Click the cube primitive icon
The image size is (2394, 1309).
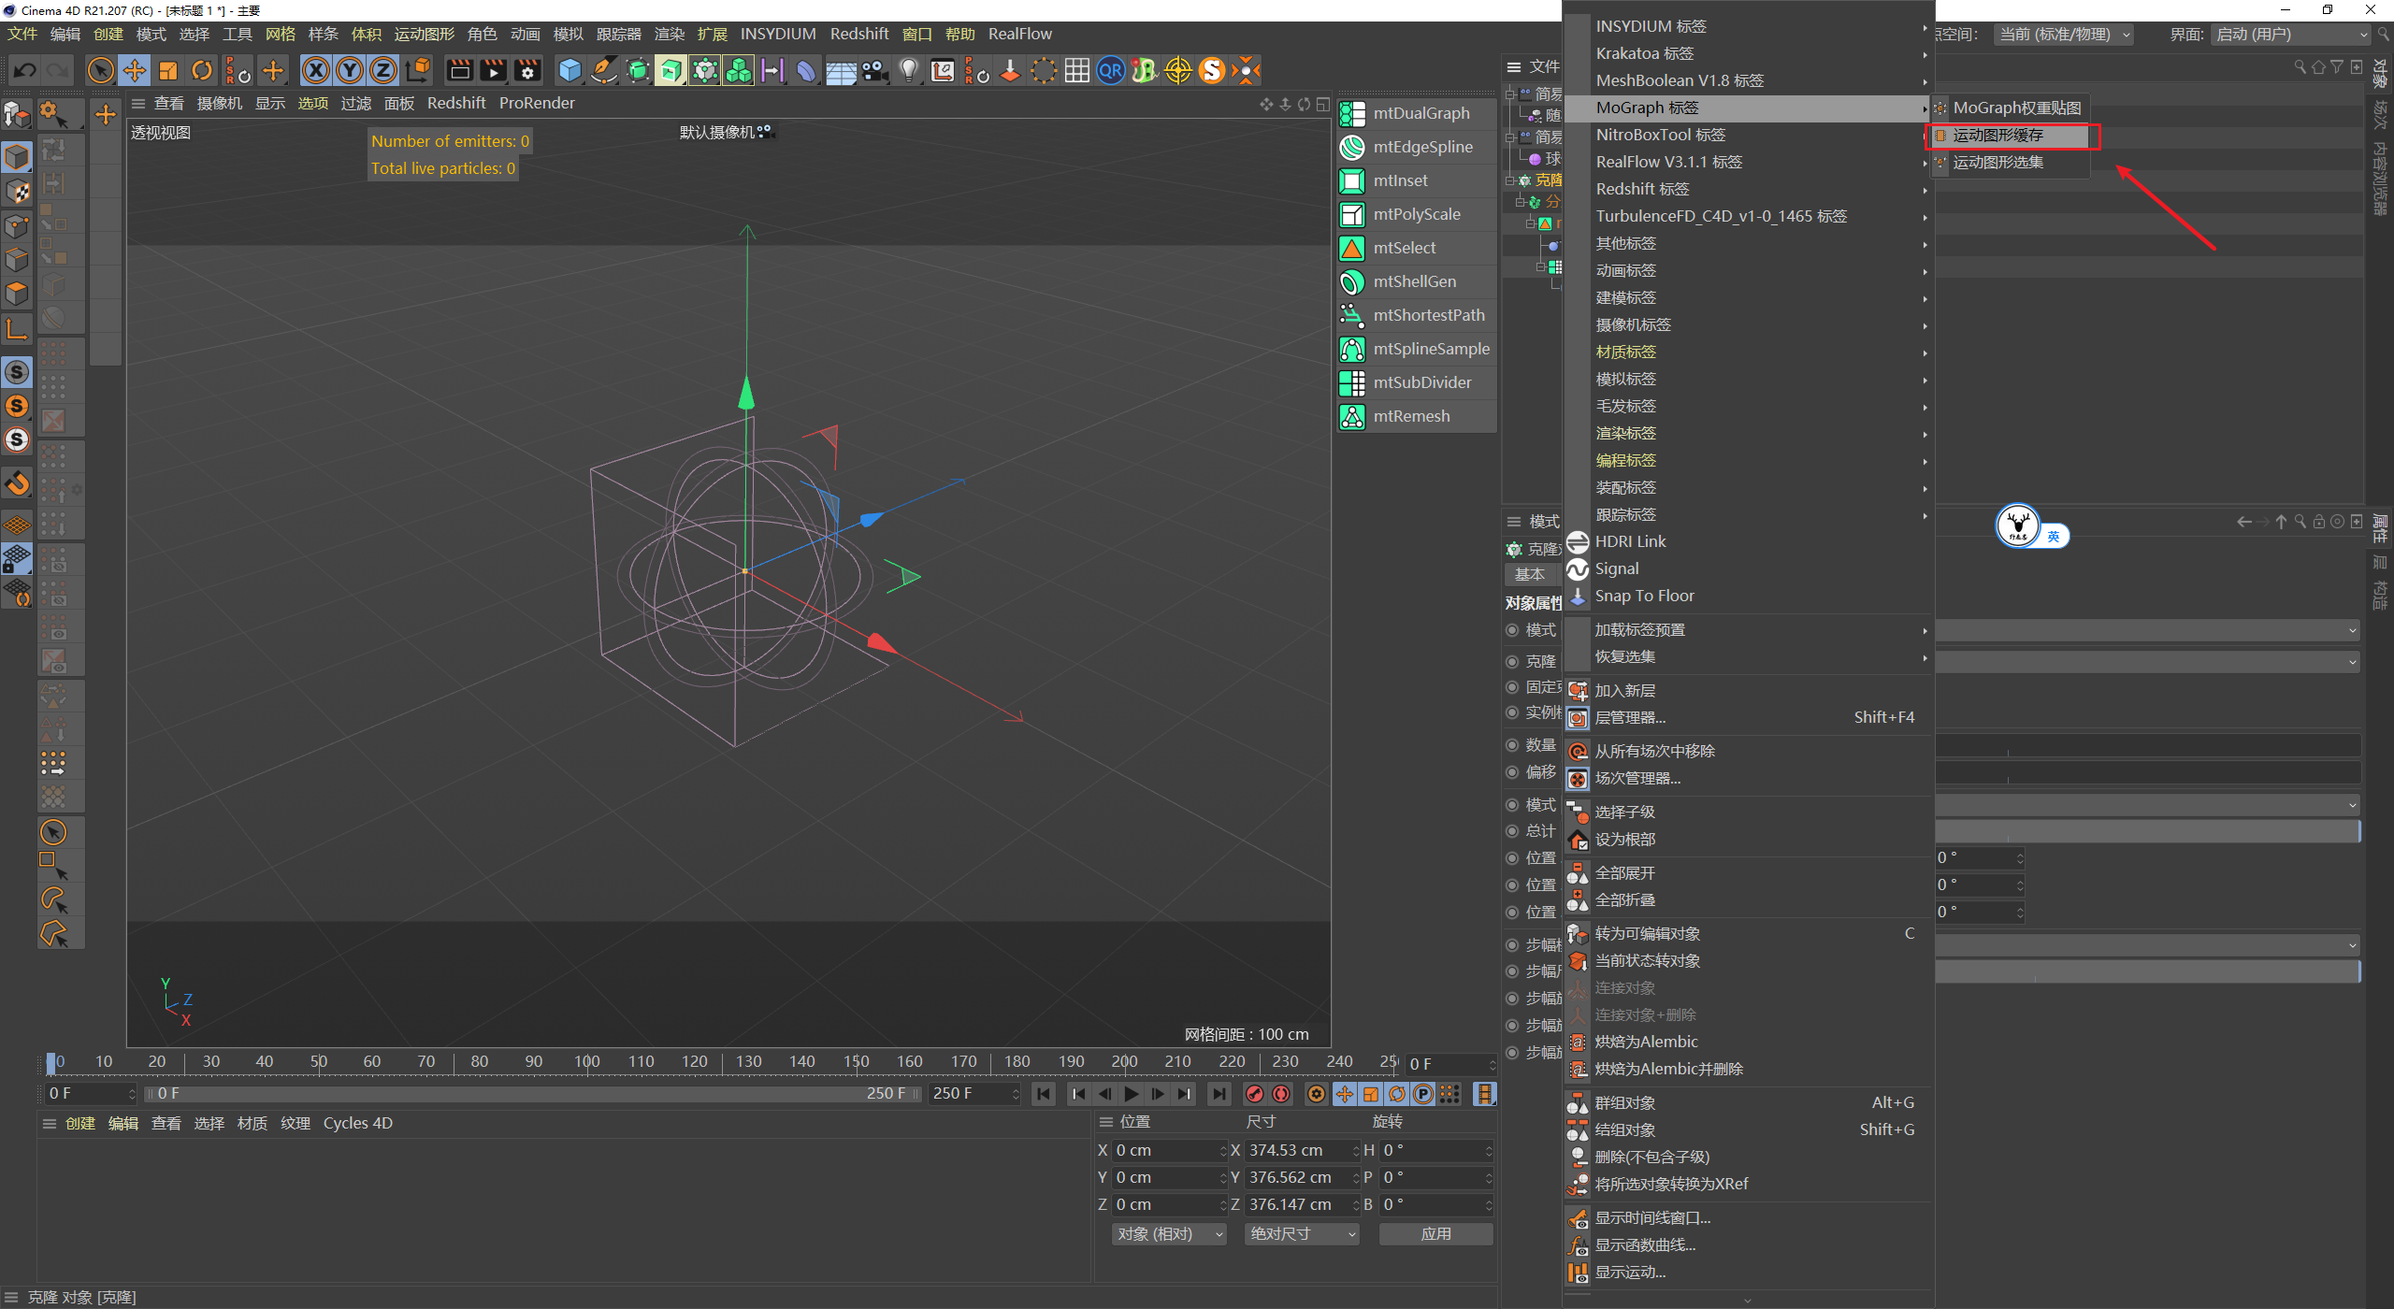click(570, 70)
